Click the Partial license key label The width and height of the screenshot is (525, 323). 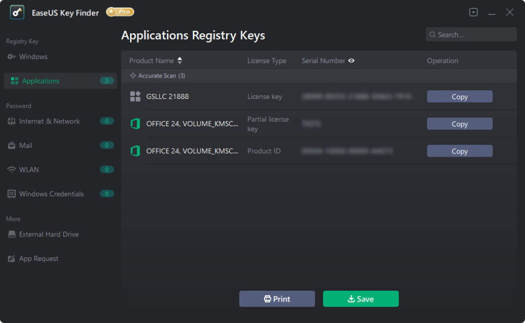(x=268, y=124)
